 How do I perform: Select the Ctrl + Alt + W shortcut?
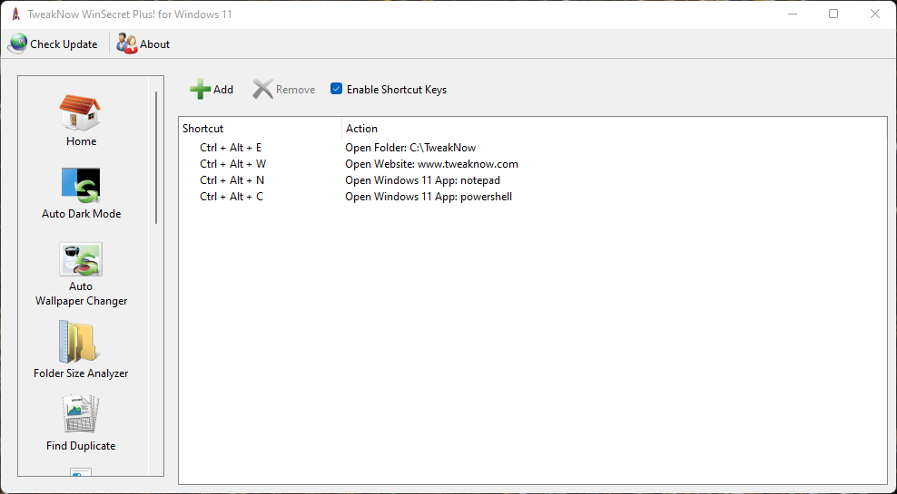[x=232, y=164]
